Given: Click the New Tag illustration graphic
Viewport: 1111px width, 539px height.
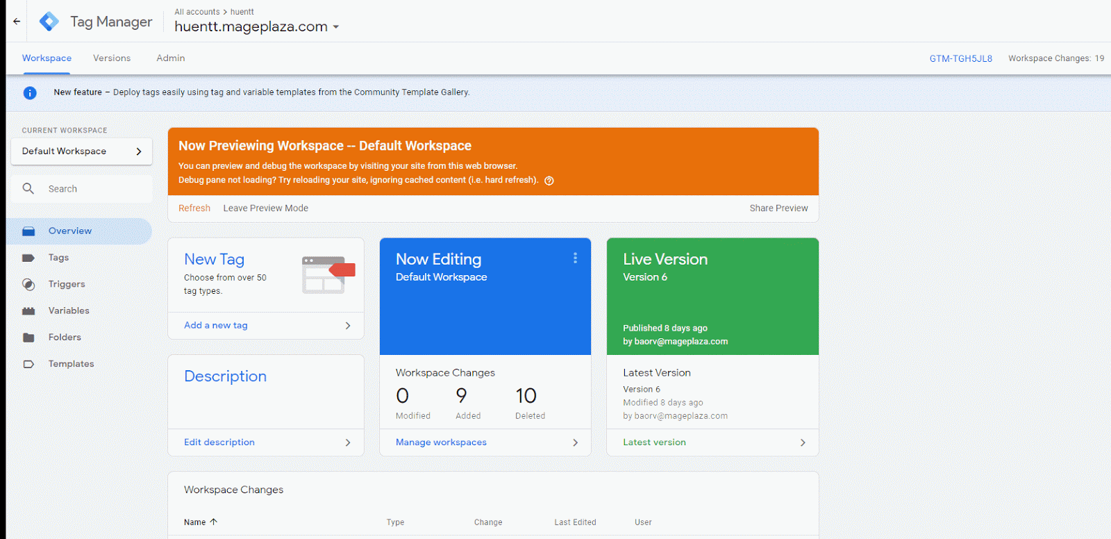Looking at the screenshot, I should 328,274.
